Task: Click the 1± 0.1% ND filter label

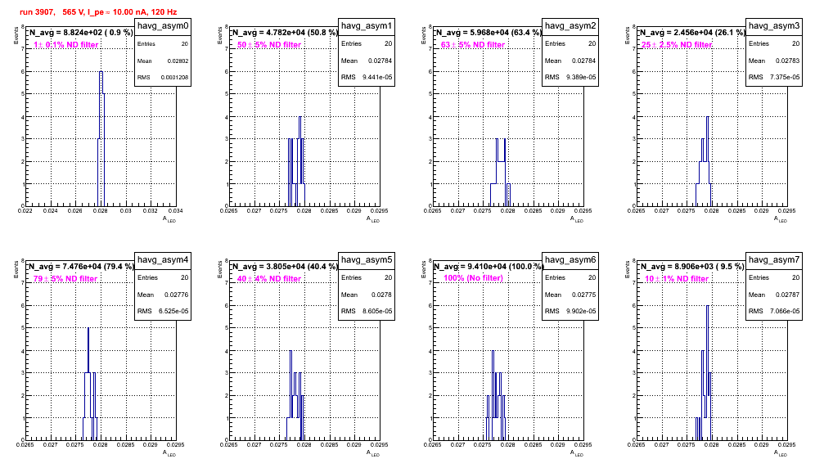Action: point(66,45)
